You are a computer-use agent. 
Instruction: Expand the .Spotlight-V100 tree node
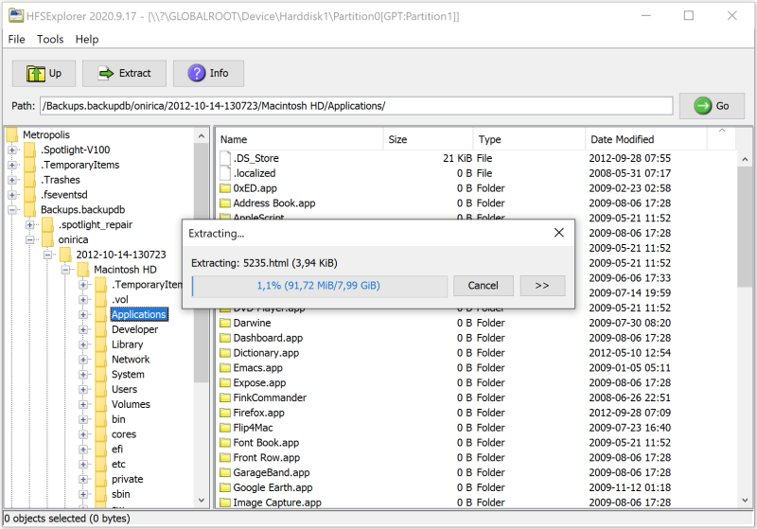12,150
